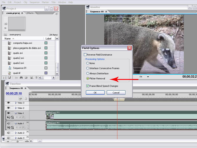The width and height of the screenshot is (197, 148).
Task: Click the teal label swatch for quatis.avi
Action: pyautogui.click(x=46, y=53)
